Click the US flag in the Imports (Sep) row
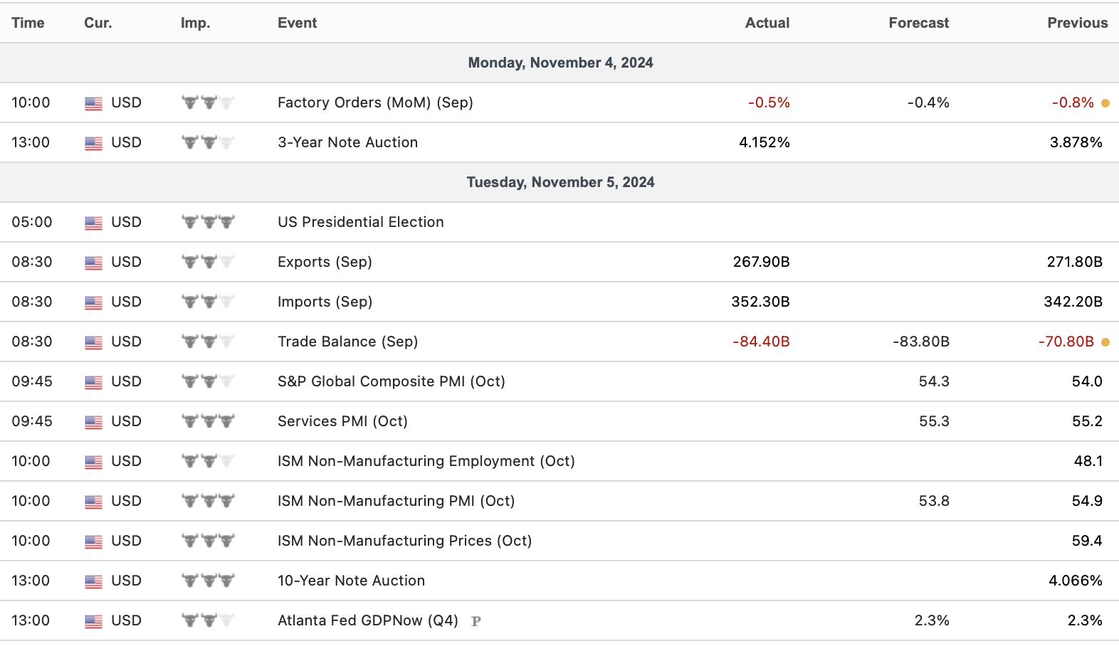1119x646 pixels. click(93, 302)
